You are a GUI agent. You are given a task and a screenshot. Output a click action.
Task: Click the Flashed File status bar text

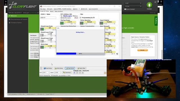(x=55, y=75)
